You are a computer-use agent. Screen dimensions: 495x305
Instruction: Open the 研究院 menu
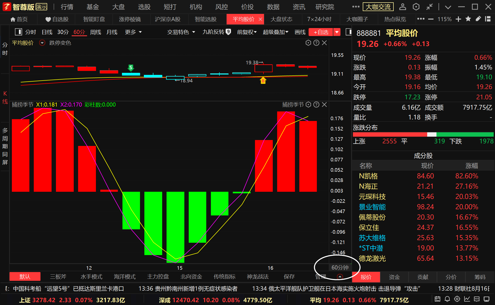(x=325, y=7)
